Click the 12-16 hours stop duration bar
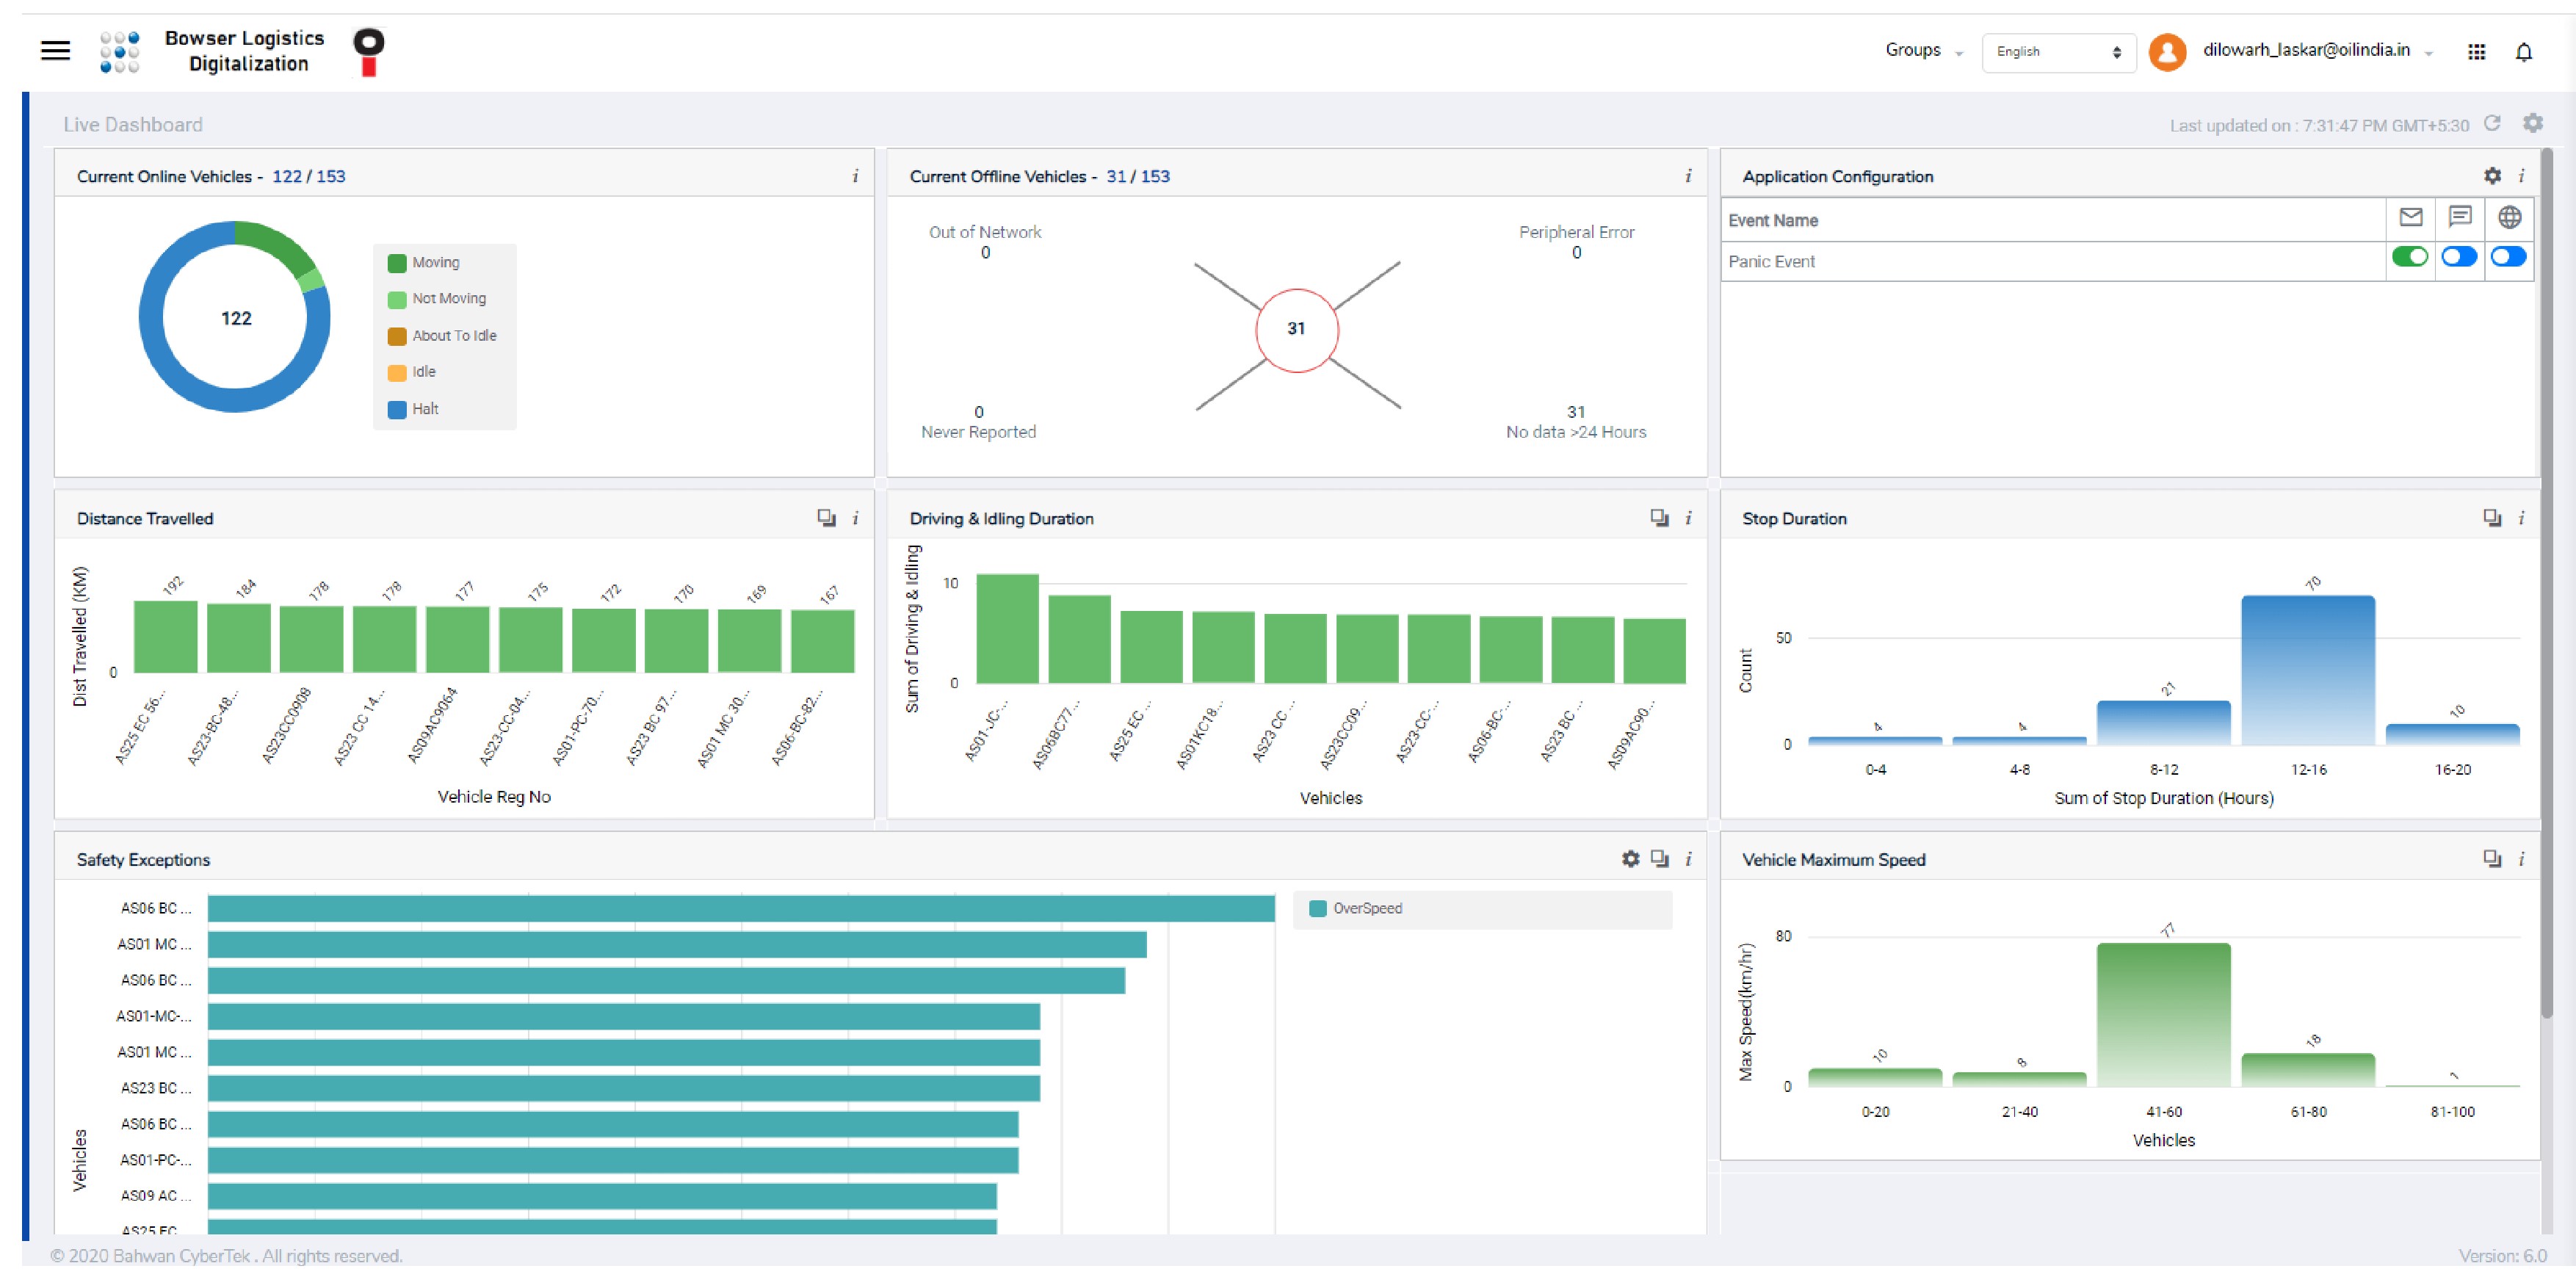 pyautogui.click(x=2307, y=670)
